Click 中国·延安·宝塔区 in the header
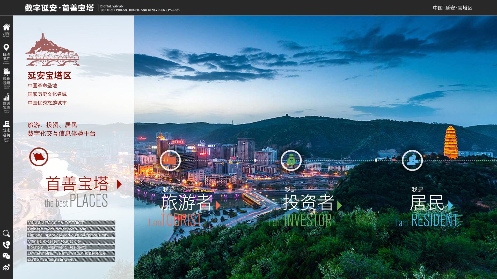Viewport: 497px width, 279px height. 453,8
